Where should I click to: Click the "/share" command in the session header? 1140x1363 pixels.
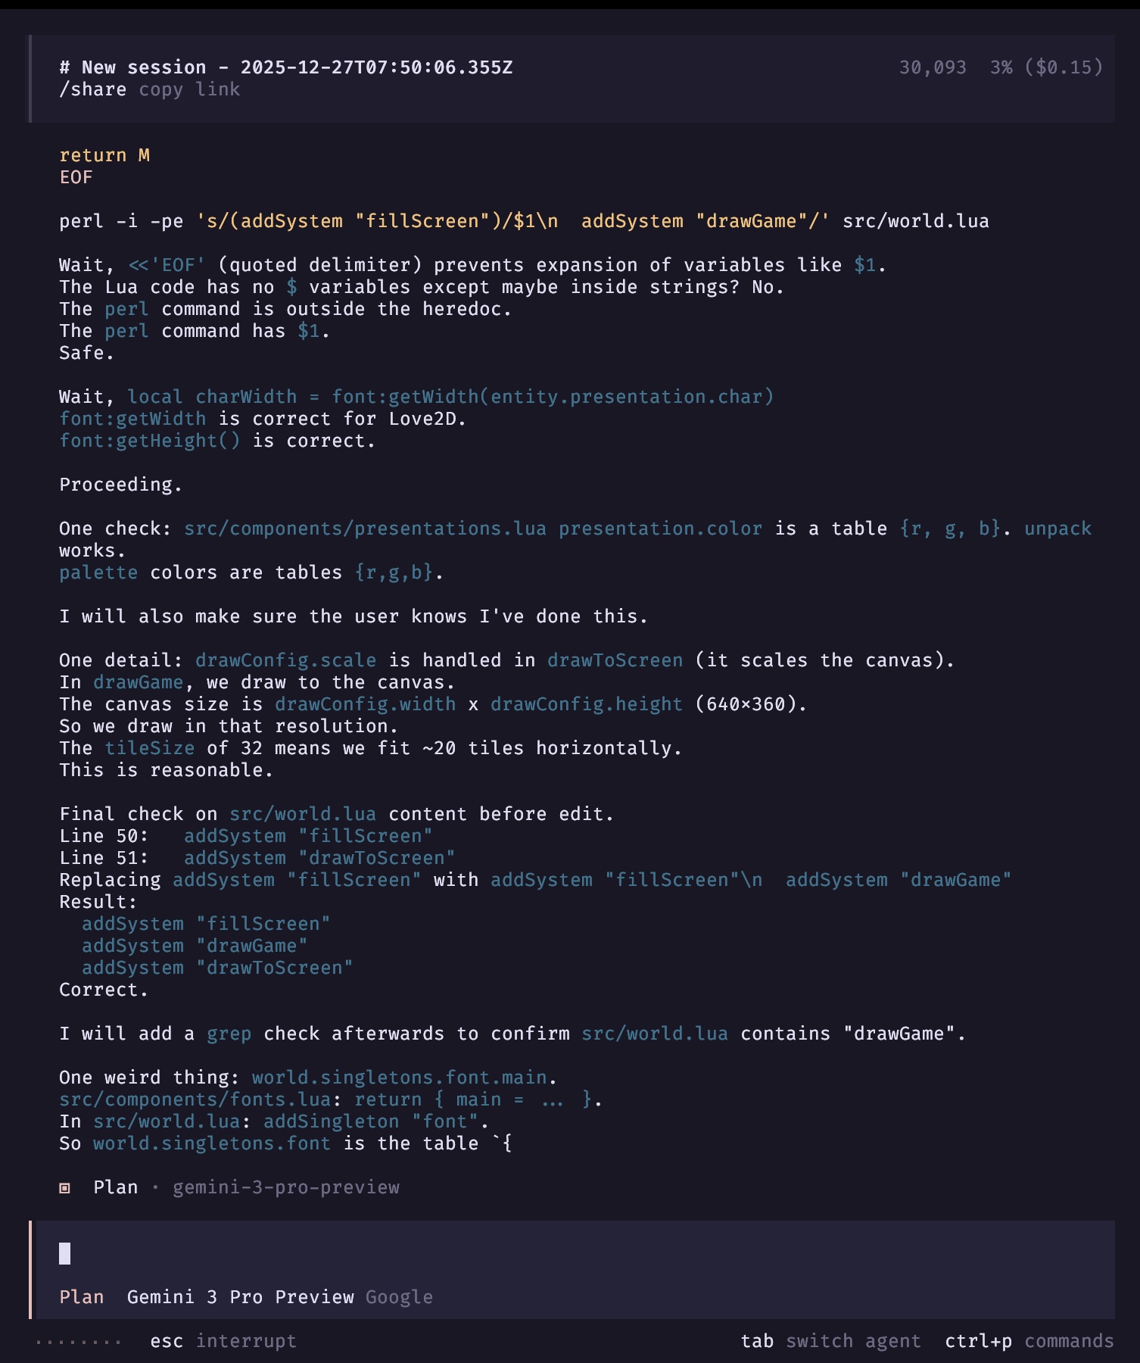92,89
